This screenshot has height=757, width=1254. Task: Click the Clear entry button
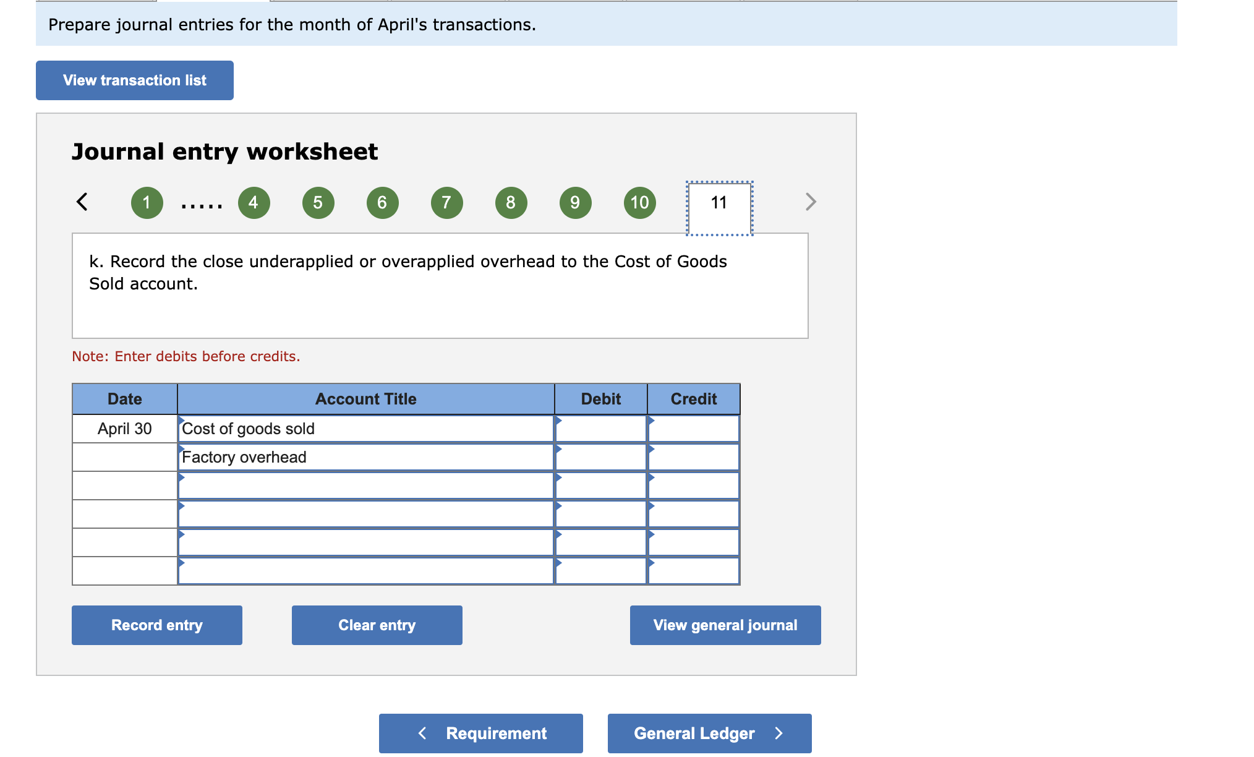click(x=377, y=625)
